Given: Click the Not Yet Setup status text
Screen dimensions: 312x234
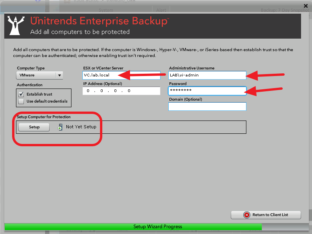Looking at the screenshot, I should click(81, 127).
